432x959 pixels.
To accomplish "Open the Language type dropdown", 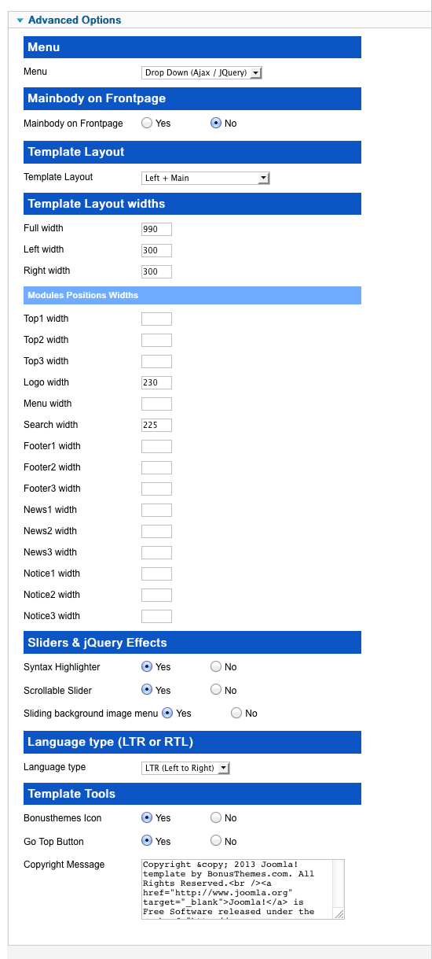I will coord(186,768).
